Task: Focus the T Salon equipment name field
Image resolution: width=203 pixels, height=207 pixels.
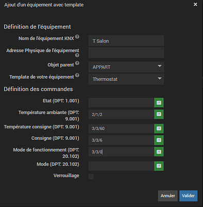Action: tap(126, 41)
